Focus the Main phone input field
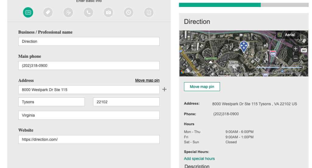This screenshot has height=168, width=312. [x=89, y=66]
